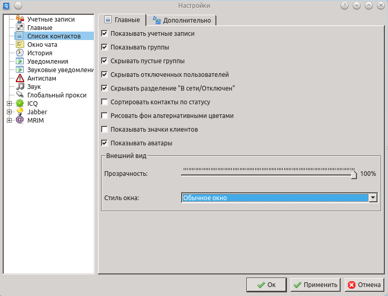The image size is (388, 296).
Task: Click the Глобальный прокси icon
Action: click(x=19, y=95)
